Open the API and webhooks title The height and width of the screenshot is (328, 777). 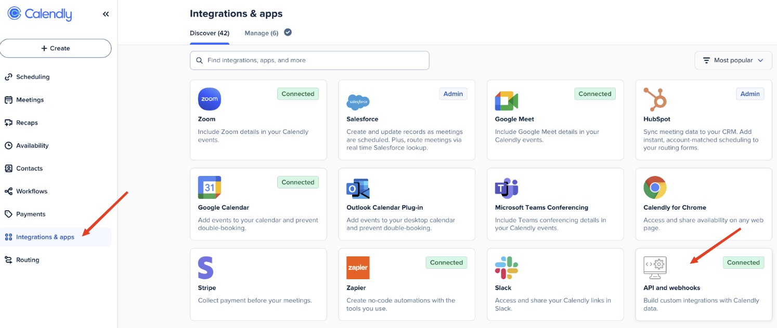(x=672, y=288)
